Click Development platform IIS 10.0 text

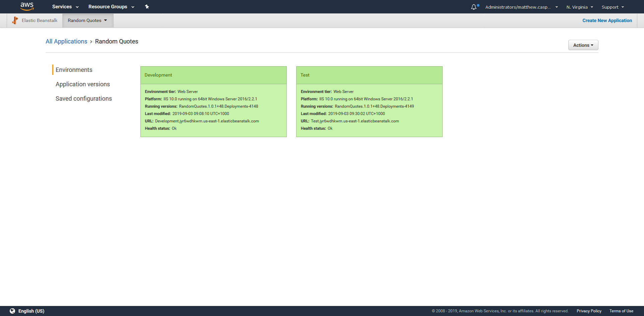click(210, 99)
